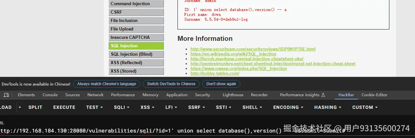This screenshot has height=138, width=415.
Task: Open the Command Injection menu item
Action: tap(136, 4)
